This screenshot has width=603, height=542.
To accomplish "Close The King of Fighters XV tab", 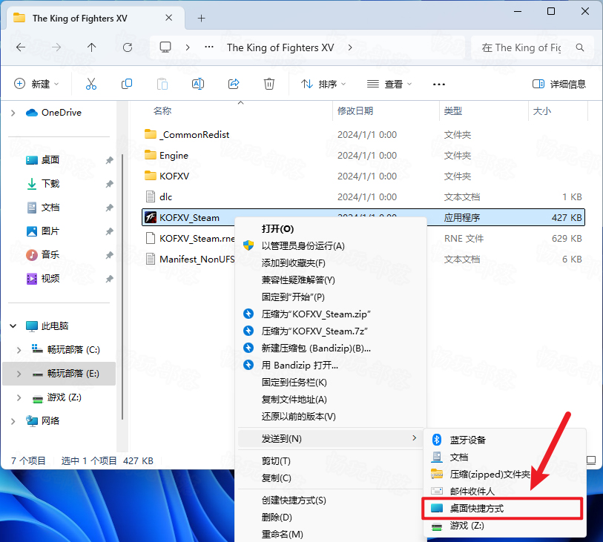I will point(169,18).
